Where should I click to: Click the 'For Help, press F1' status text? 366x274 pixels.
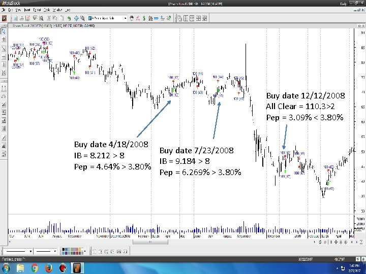14,259
